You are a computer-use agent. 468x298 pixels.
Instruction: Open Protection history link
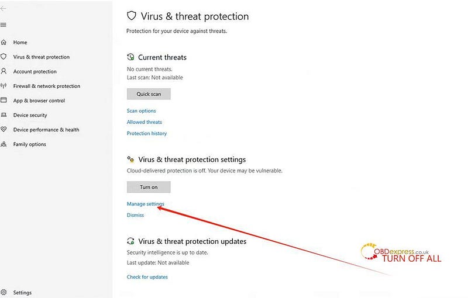coord(147,133)
